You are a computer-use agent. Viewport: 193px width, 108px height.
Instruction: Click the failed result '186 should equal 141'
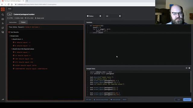point(24,59)
